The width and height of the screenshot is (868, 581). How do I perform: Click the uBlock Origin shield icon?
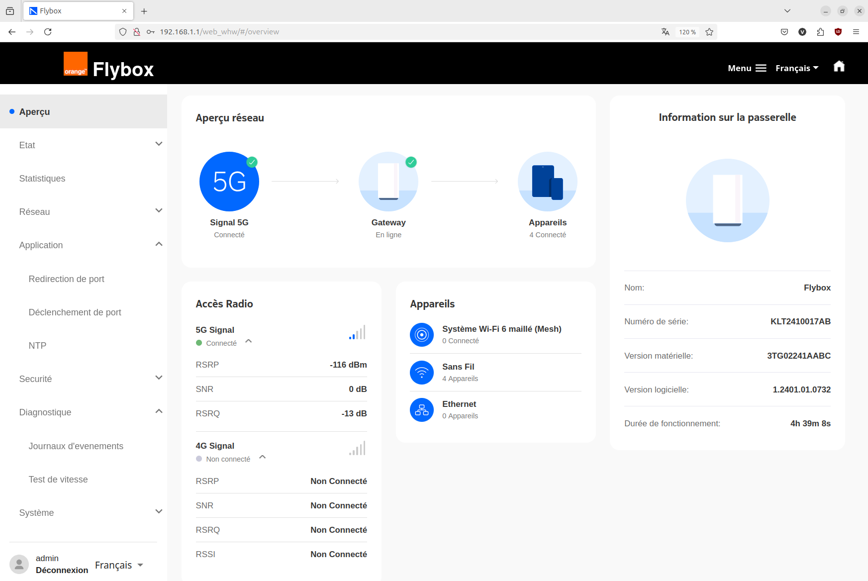pos(838,32)
